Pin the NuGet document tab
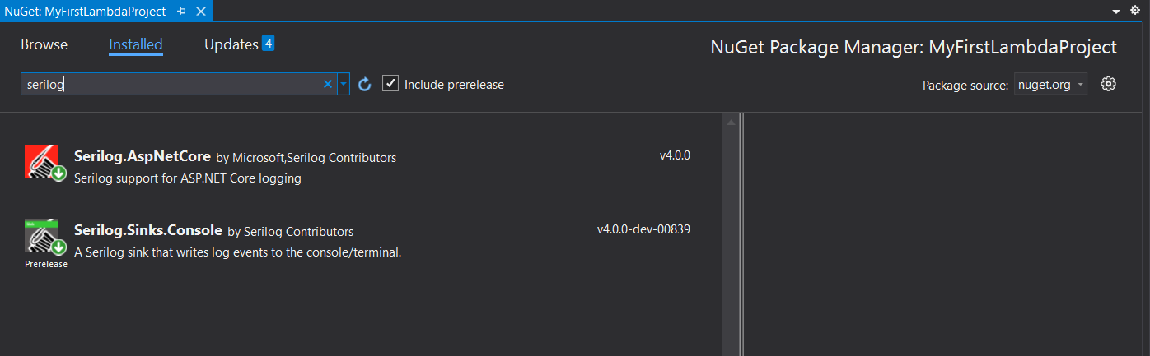 pyautogui.click(x=181, y=12)
